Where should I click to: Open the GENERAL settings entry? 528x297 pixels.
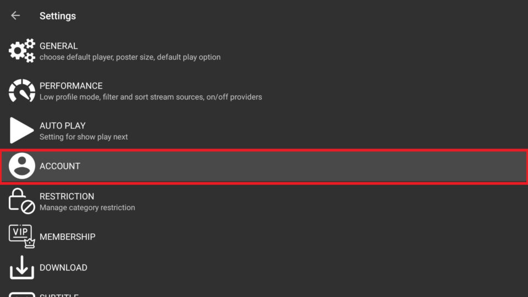264,51
